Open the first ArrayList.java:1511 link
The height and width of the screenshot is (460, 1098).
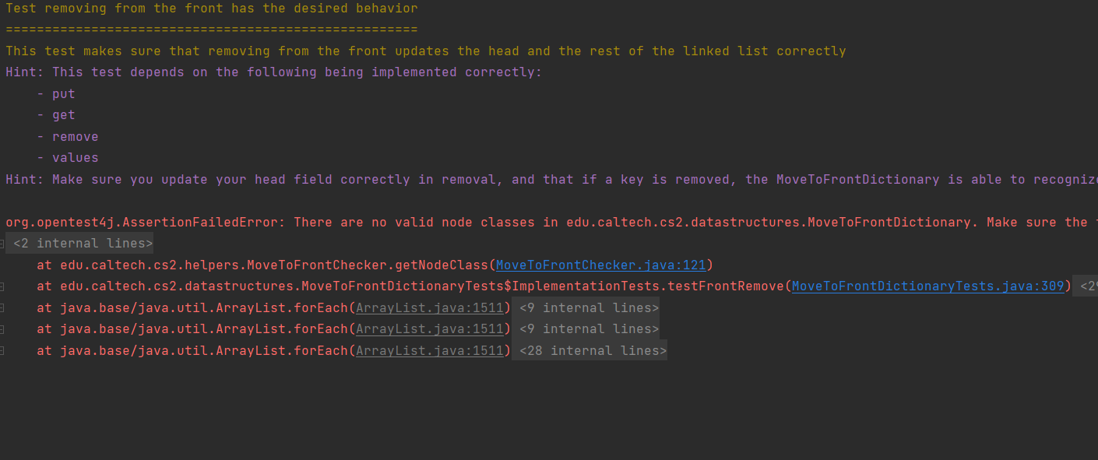click(430, 307)
